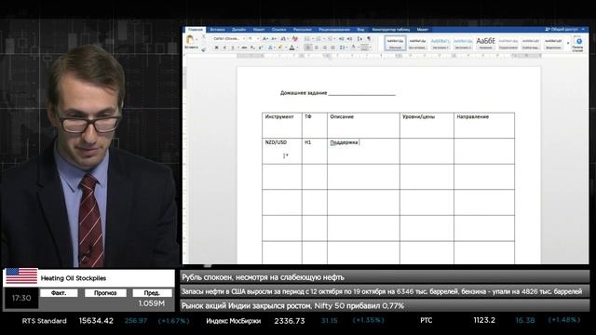
Task: Apply the Без интервала style
Action: (x=417, y=44)
